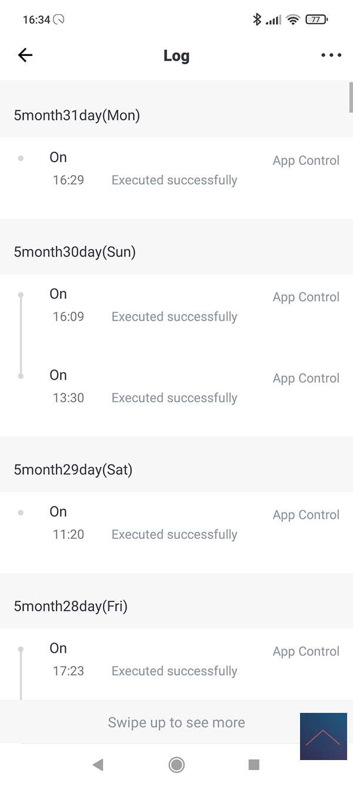Tap the 5month29day(Sat) date header

click(x=73, y=469)
